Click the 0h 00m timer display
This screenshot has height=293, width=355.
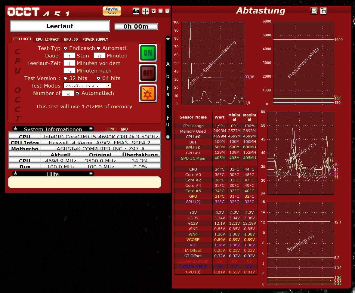click(136, 26)
